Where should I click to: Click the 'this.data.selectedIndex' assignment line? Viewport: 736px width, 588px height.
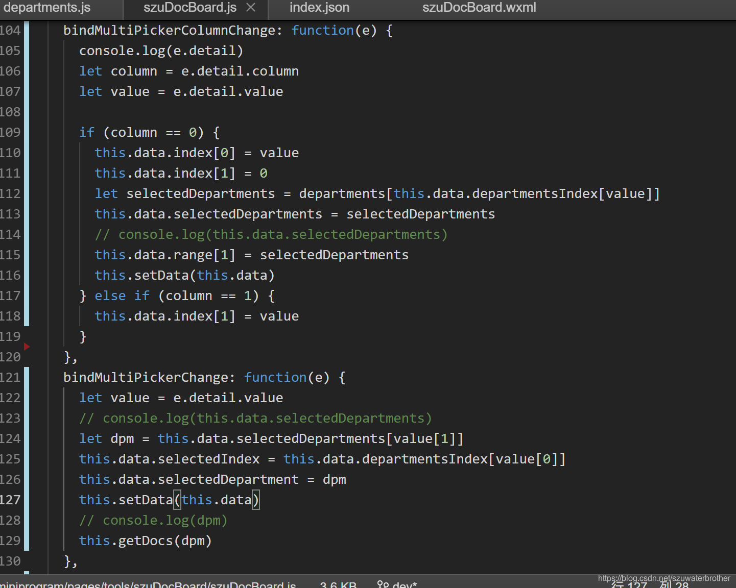coord(323,459)
